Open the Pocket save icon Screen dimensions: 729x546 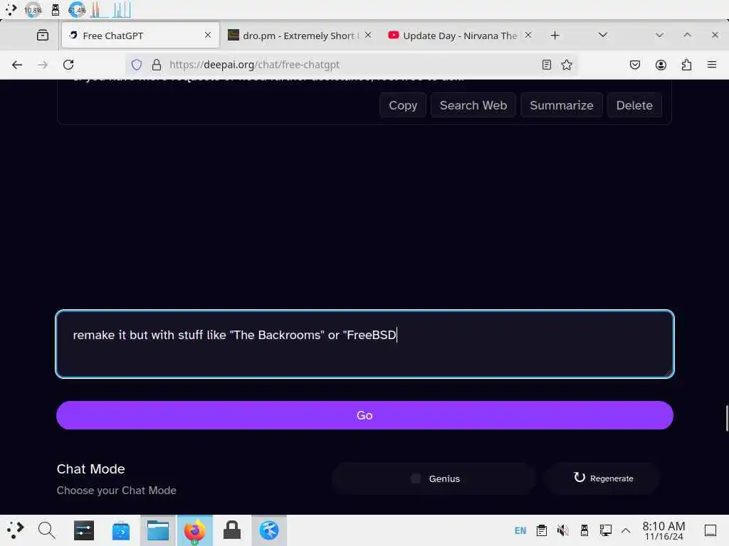point(634,65)
